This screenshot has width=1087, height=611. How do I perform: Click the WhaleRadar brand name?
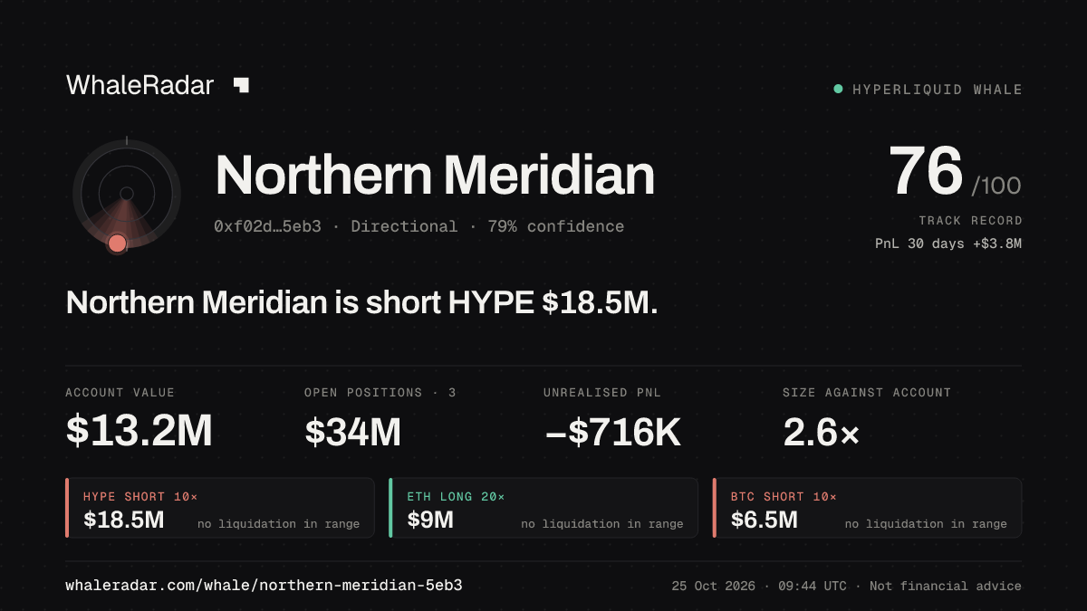coord(140,85)
